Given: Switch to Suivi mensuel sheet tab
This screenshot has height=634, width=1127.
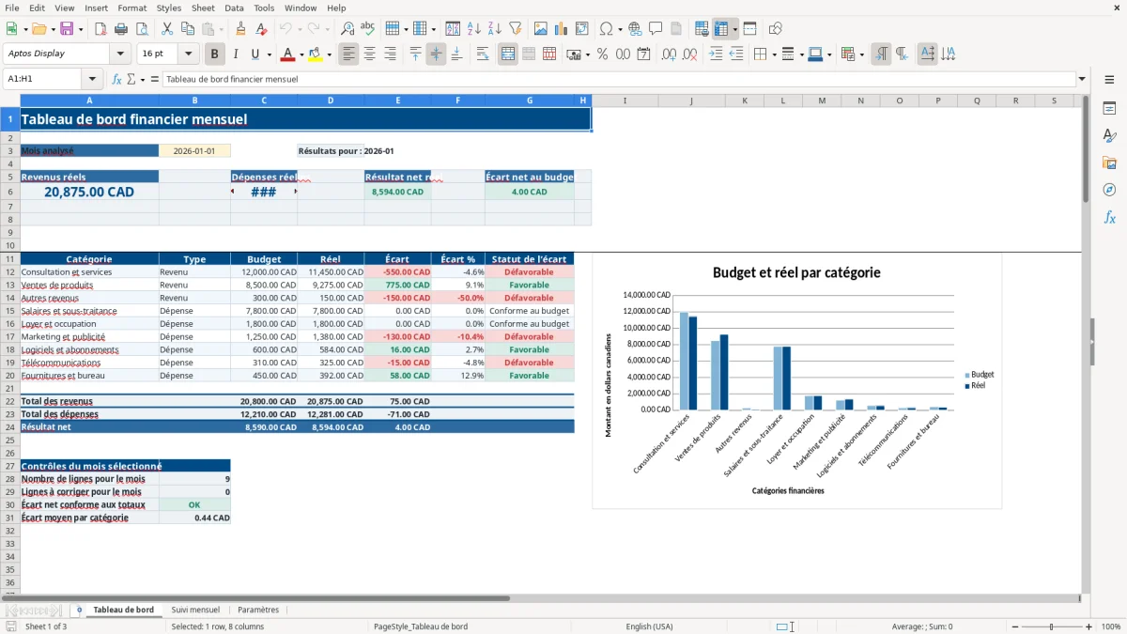Looking at the screenshot, I should click(x=195, y=610).
